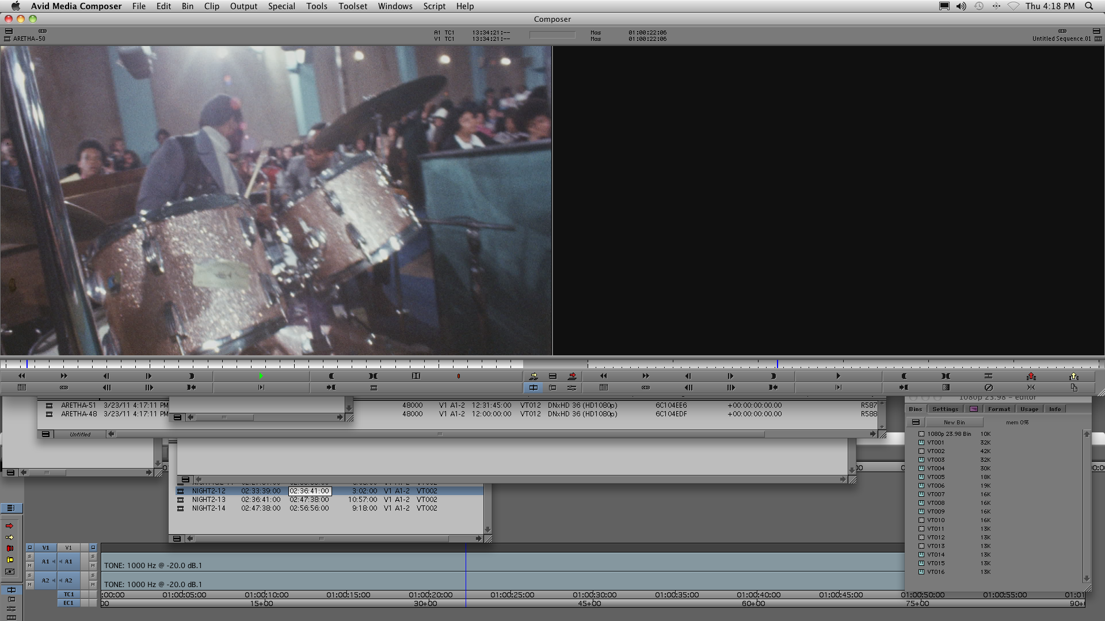Click the red Lift icon in record toolbar

tap(1031, 376)
